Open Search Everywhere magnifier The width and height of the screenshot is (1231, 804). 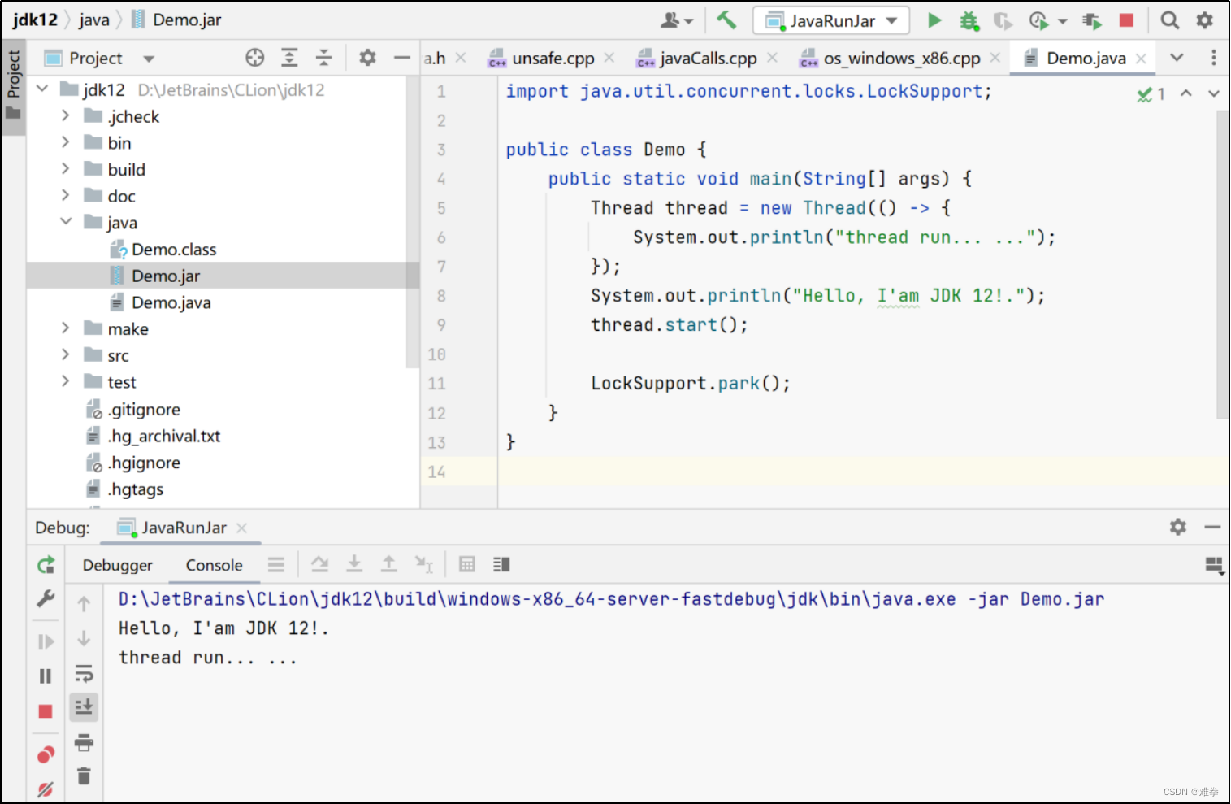point(1169,20)
